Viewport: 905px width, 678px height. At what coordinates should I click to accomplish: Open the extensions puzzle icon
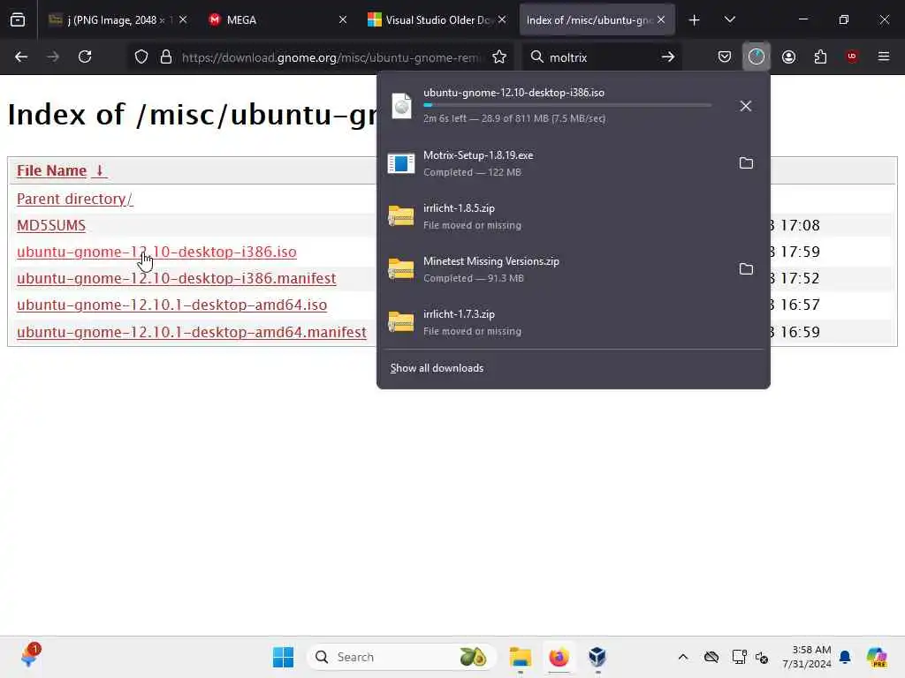tap(820, 56)
